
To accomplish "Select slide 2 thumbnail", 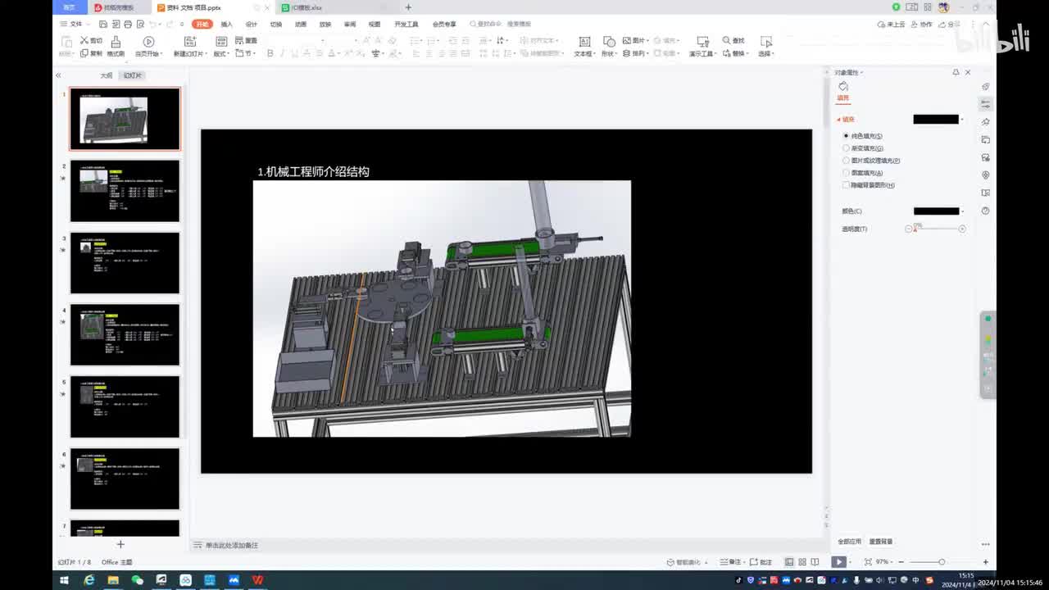I will tap(125, 191).
